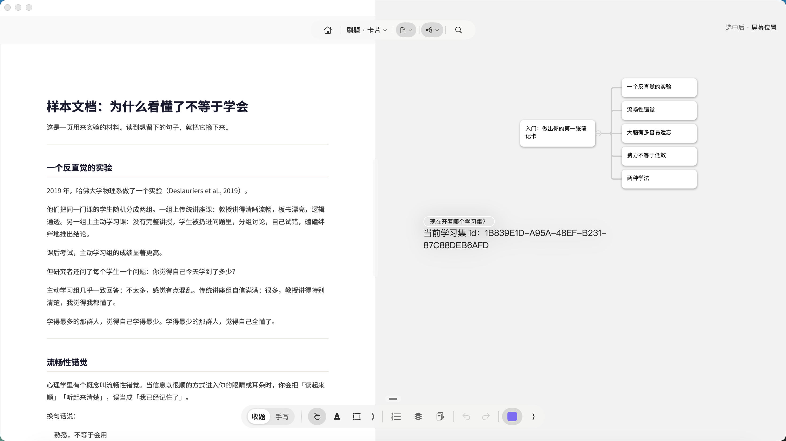Image resolution: width=786 pixels, height=441 pixels.
Task: Select the text underline highlight tool
Action: pyautogui.click(x=337, y=416)
